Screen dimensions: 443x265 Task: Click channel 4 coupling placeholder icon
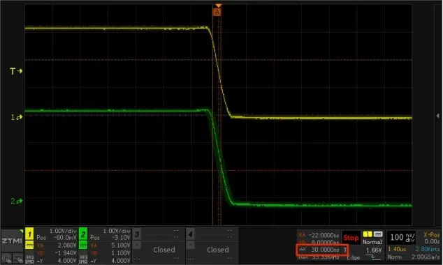pos(190,245)
